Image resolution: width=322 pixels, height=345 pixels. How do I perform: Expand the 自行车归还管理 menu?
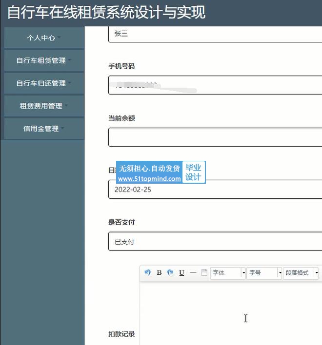point(44,83)
